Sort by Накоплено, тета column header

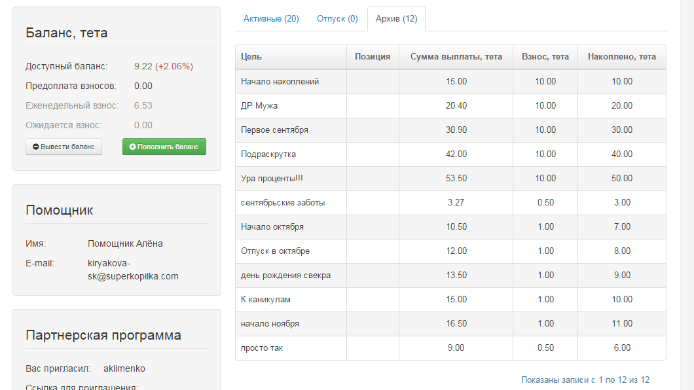pos(621,57)
